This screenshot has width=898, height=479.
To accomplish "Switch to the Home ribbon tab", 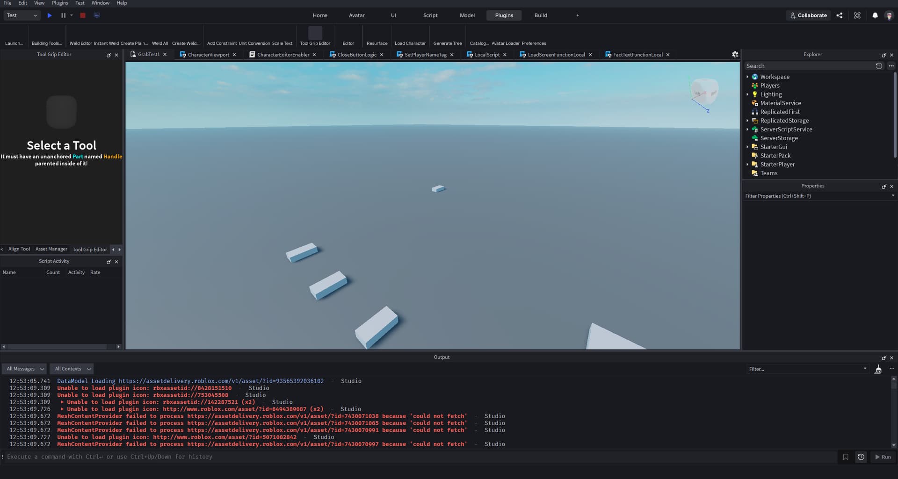I will 320,15.
